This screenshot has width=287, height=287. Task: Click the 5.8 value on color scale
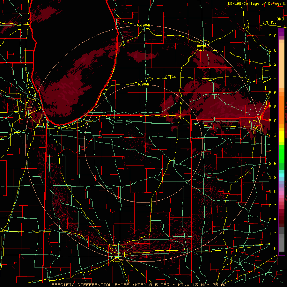[273, 107]
